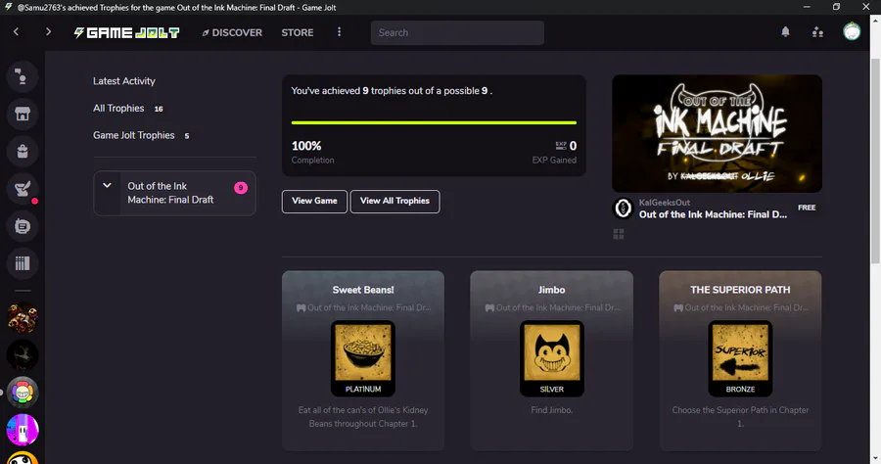This screenshot has height=464, width=881.
Task: Open the rainbow flower community avatar
Action: click(x=23, y=393)
